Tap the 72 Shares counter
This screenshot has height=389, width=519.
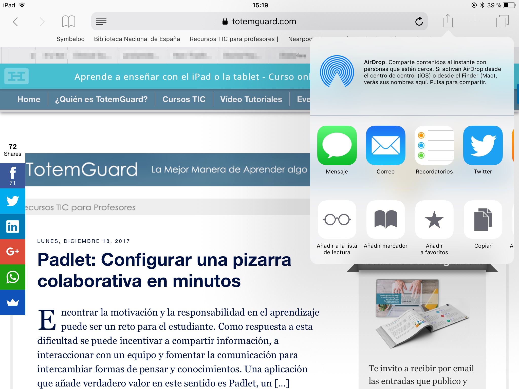pos(13,150)
